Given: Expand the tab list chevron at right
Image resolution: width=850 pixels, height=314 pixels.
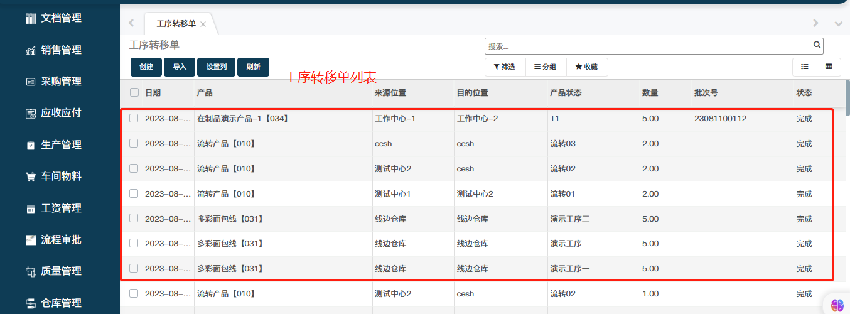Looking at the screenshot, I should tap(838, 23).
